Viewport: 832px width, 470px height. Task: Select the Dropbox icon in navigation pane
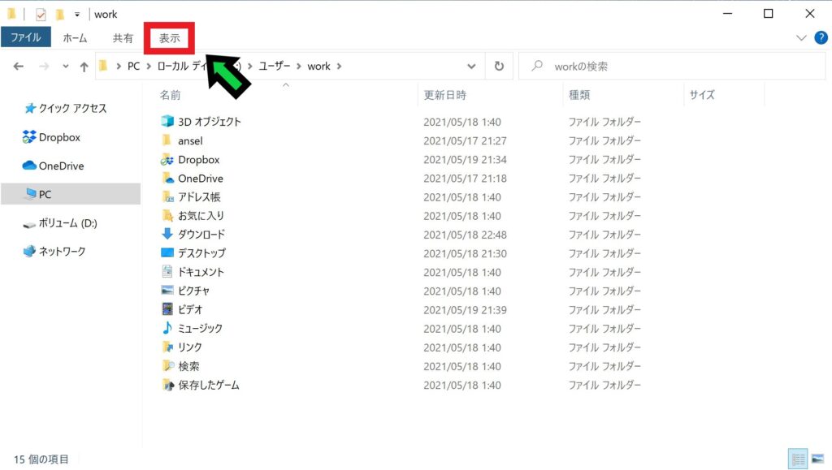30,137
